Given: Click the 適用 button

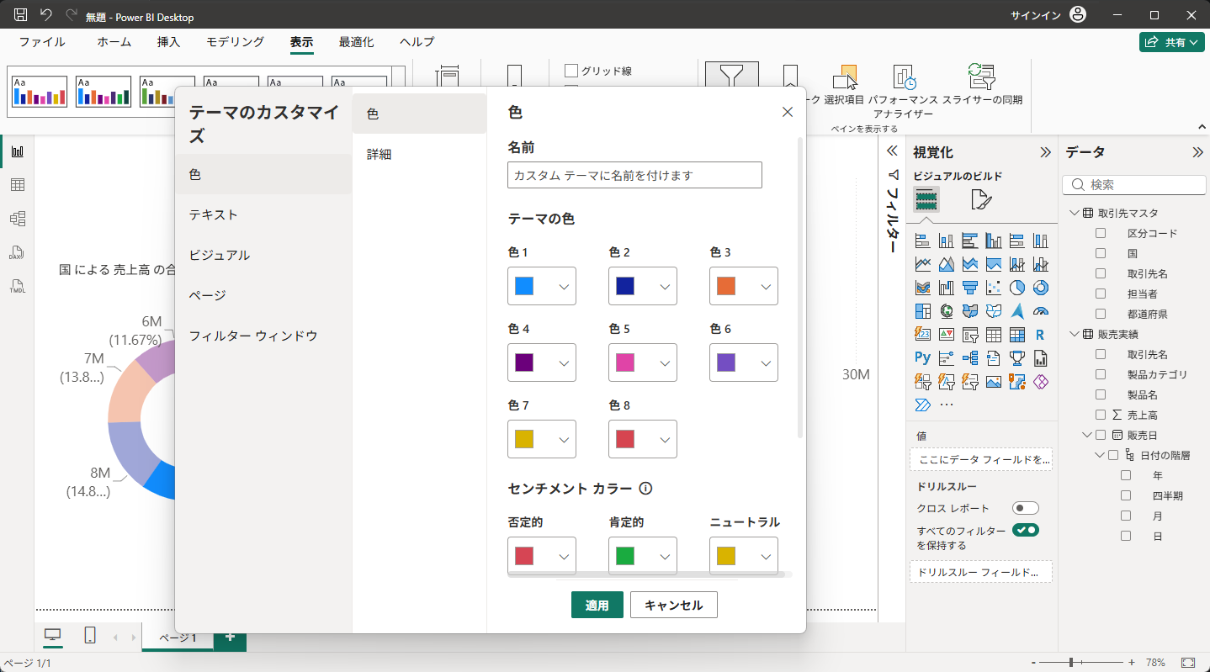Looking at the screenshot, I should click(x=597, y=605).
